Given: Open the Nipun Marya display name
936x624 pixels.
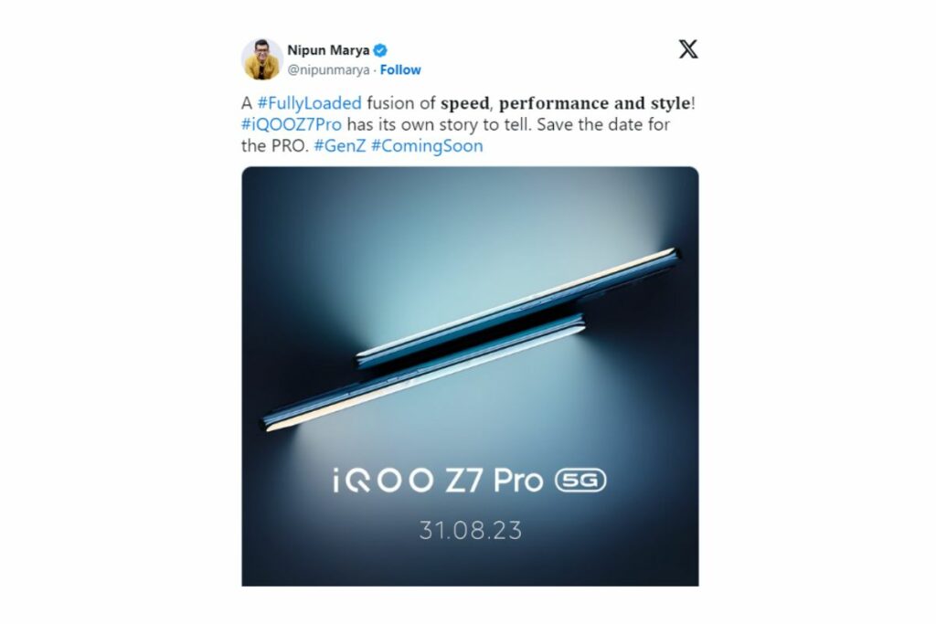Looking at the screenshot, I should pyautogui.click(x=328, y=50).
